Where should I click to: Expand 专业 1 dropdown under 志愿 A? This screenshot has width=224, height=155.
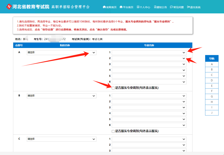[149, 53]
